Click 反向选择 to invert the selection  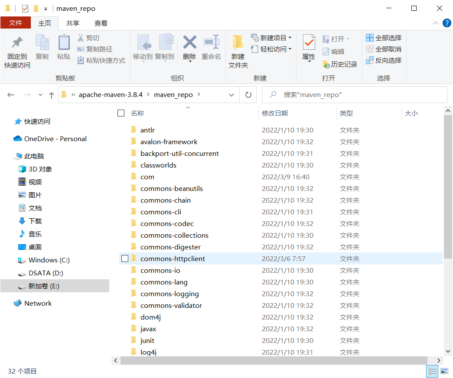[385, 60]
